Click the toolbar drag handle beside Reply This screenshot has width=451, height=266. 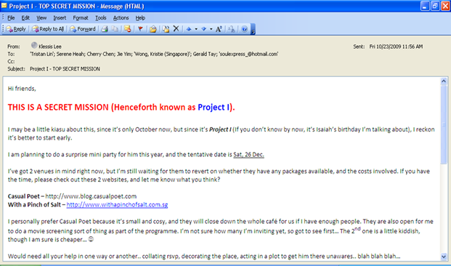tap(3, 29)
